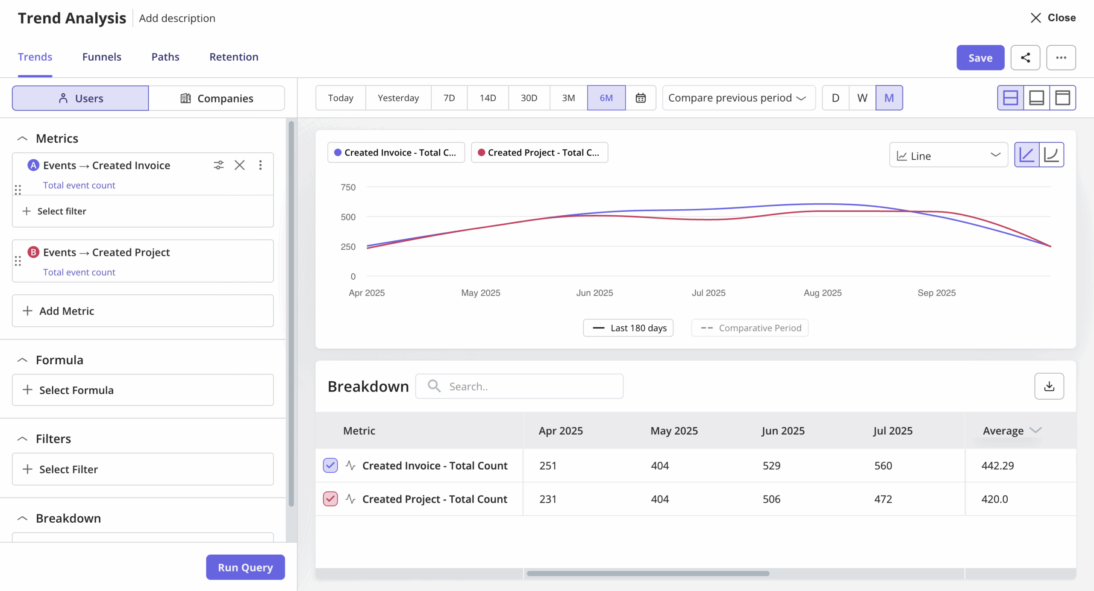Select the rightmost layout view icon

click(x=1063, y=97)
